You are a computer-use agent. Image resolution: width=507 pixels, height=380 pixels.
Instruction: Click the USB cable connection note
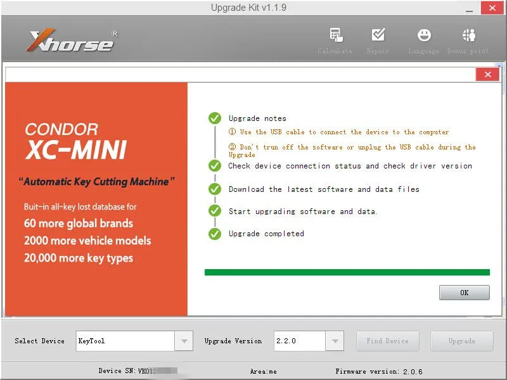(x=338, y=132)
